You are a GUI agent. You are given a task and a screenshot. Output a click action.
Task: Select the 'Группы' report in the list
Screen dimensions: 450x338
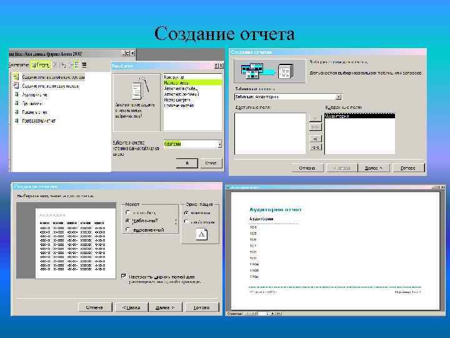point(32,103)
